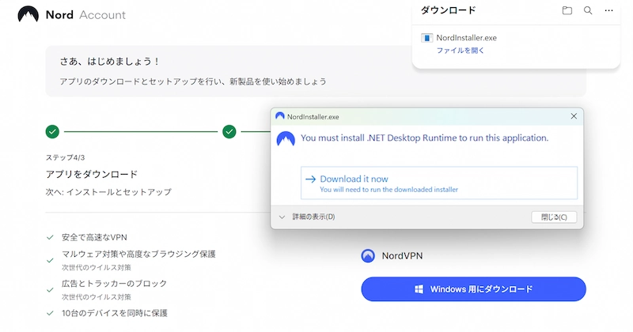Click 安全で高速なVPN feature text
The width and height of the screenshot is (633, 332).
(94, 237)
